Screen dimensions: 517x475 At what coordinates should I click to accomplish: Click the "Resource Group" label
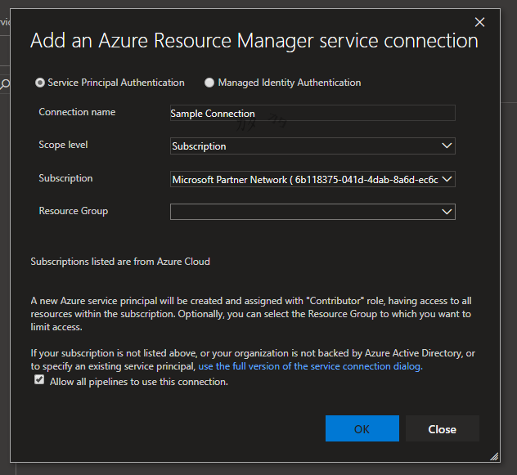[x=73, y=211]
